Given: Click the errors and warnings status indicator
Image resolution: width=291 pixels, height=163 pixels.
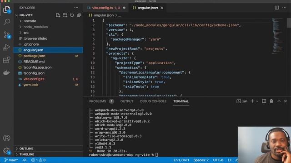Looking at the screenshot, I should 38,160.
